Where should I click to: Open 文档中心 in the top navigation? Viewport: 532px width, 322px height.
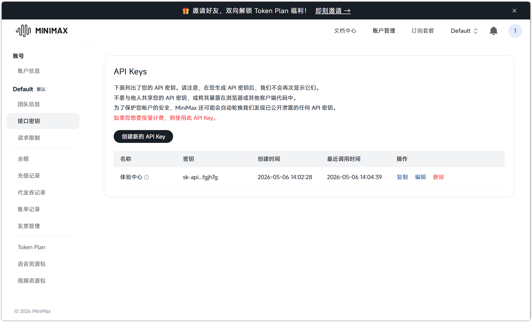345,31
